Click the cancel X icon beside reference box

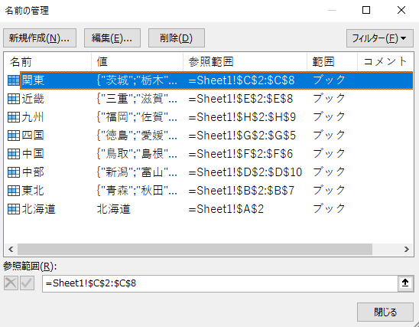tap(11, 283)
